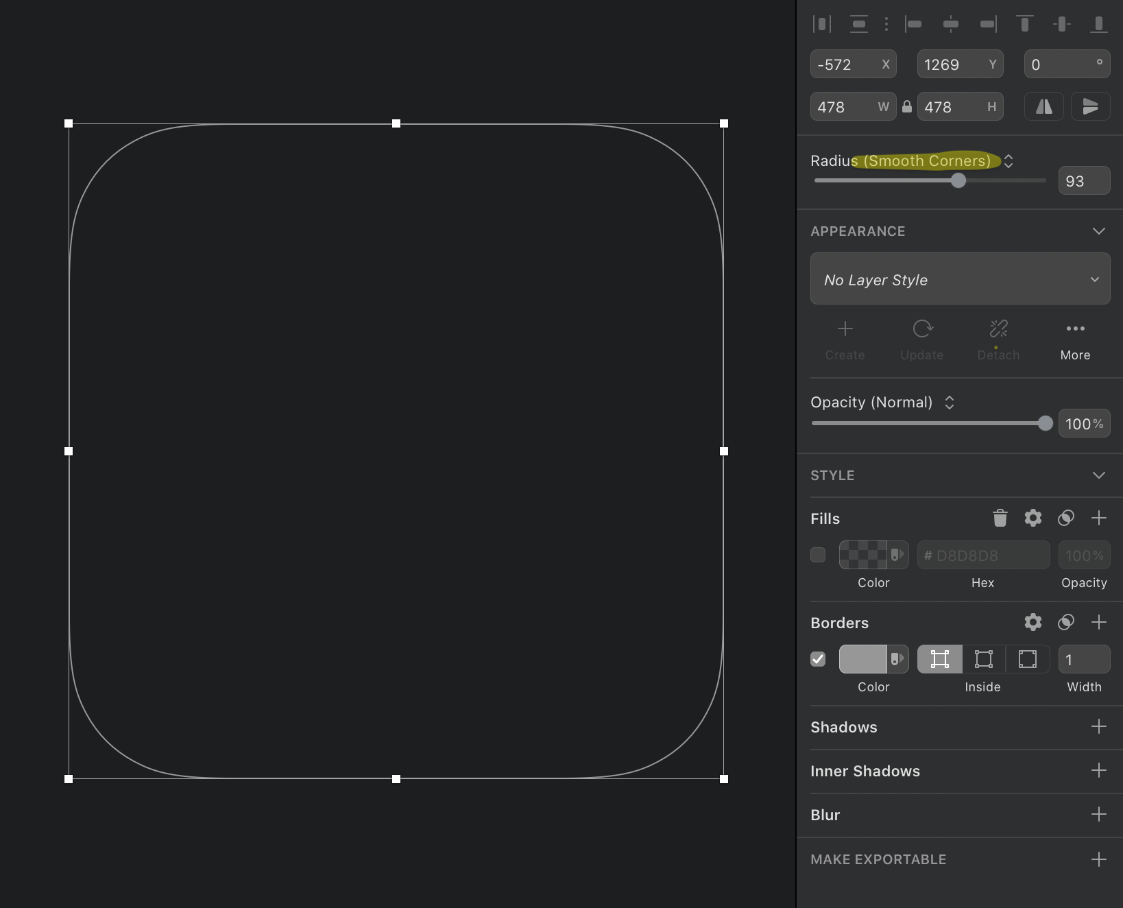Open the Radius Smooth Corners type selector
Screen dimensions: 1123x908
1009,161
